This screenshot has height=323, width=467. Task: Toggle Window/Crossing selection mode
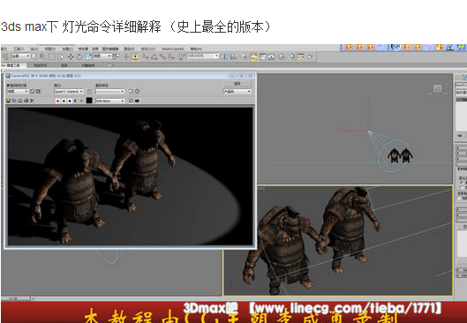pyautogui.click(x=60, y=56)
